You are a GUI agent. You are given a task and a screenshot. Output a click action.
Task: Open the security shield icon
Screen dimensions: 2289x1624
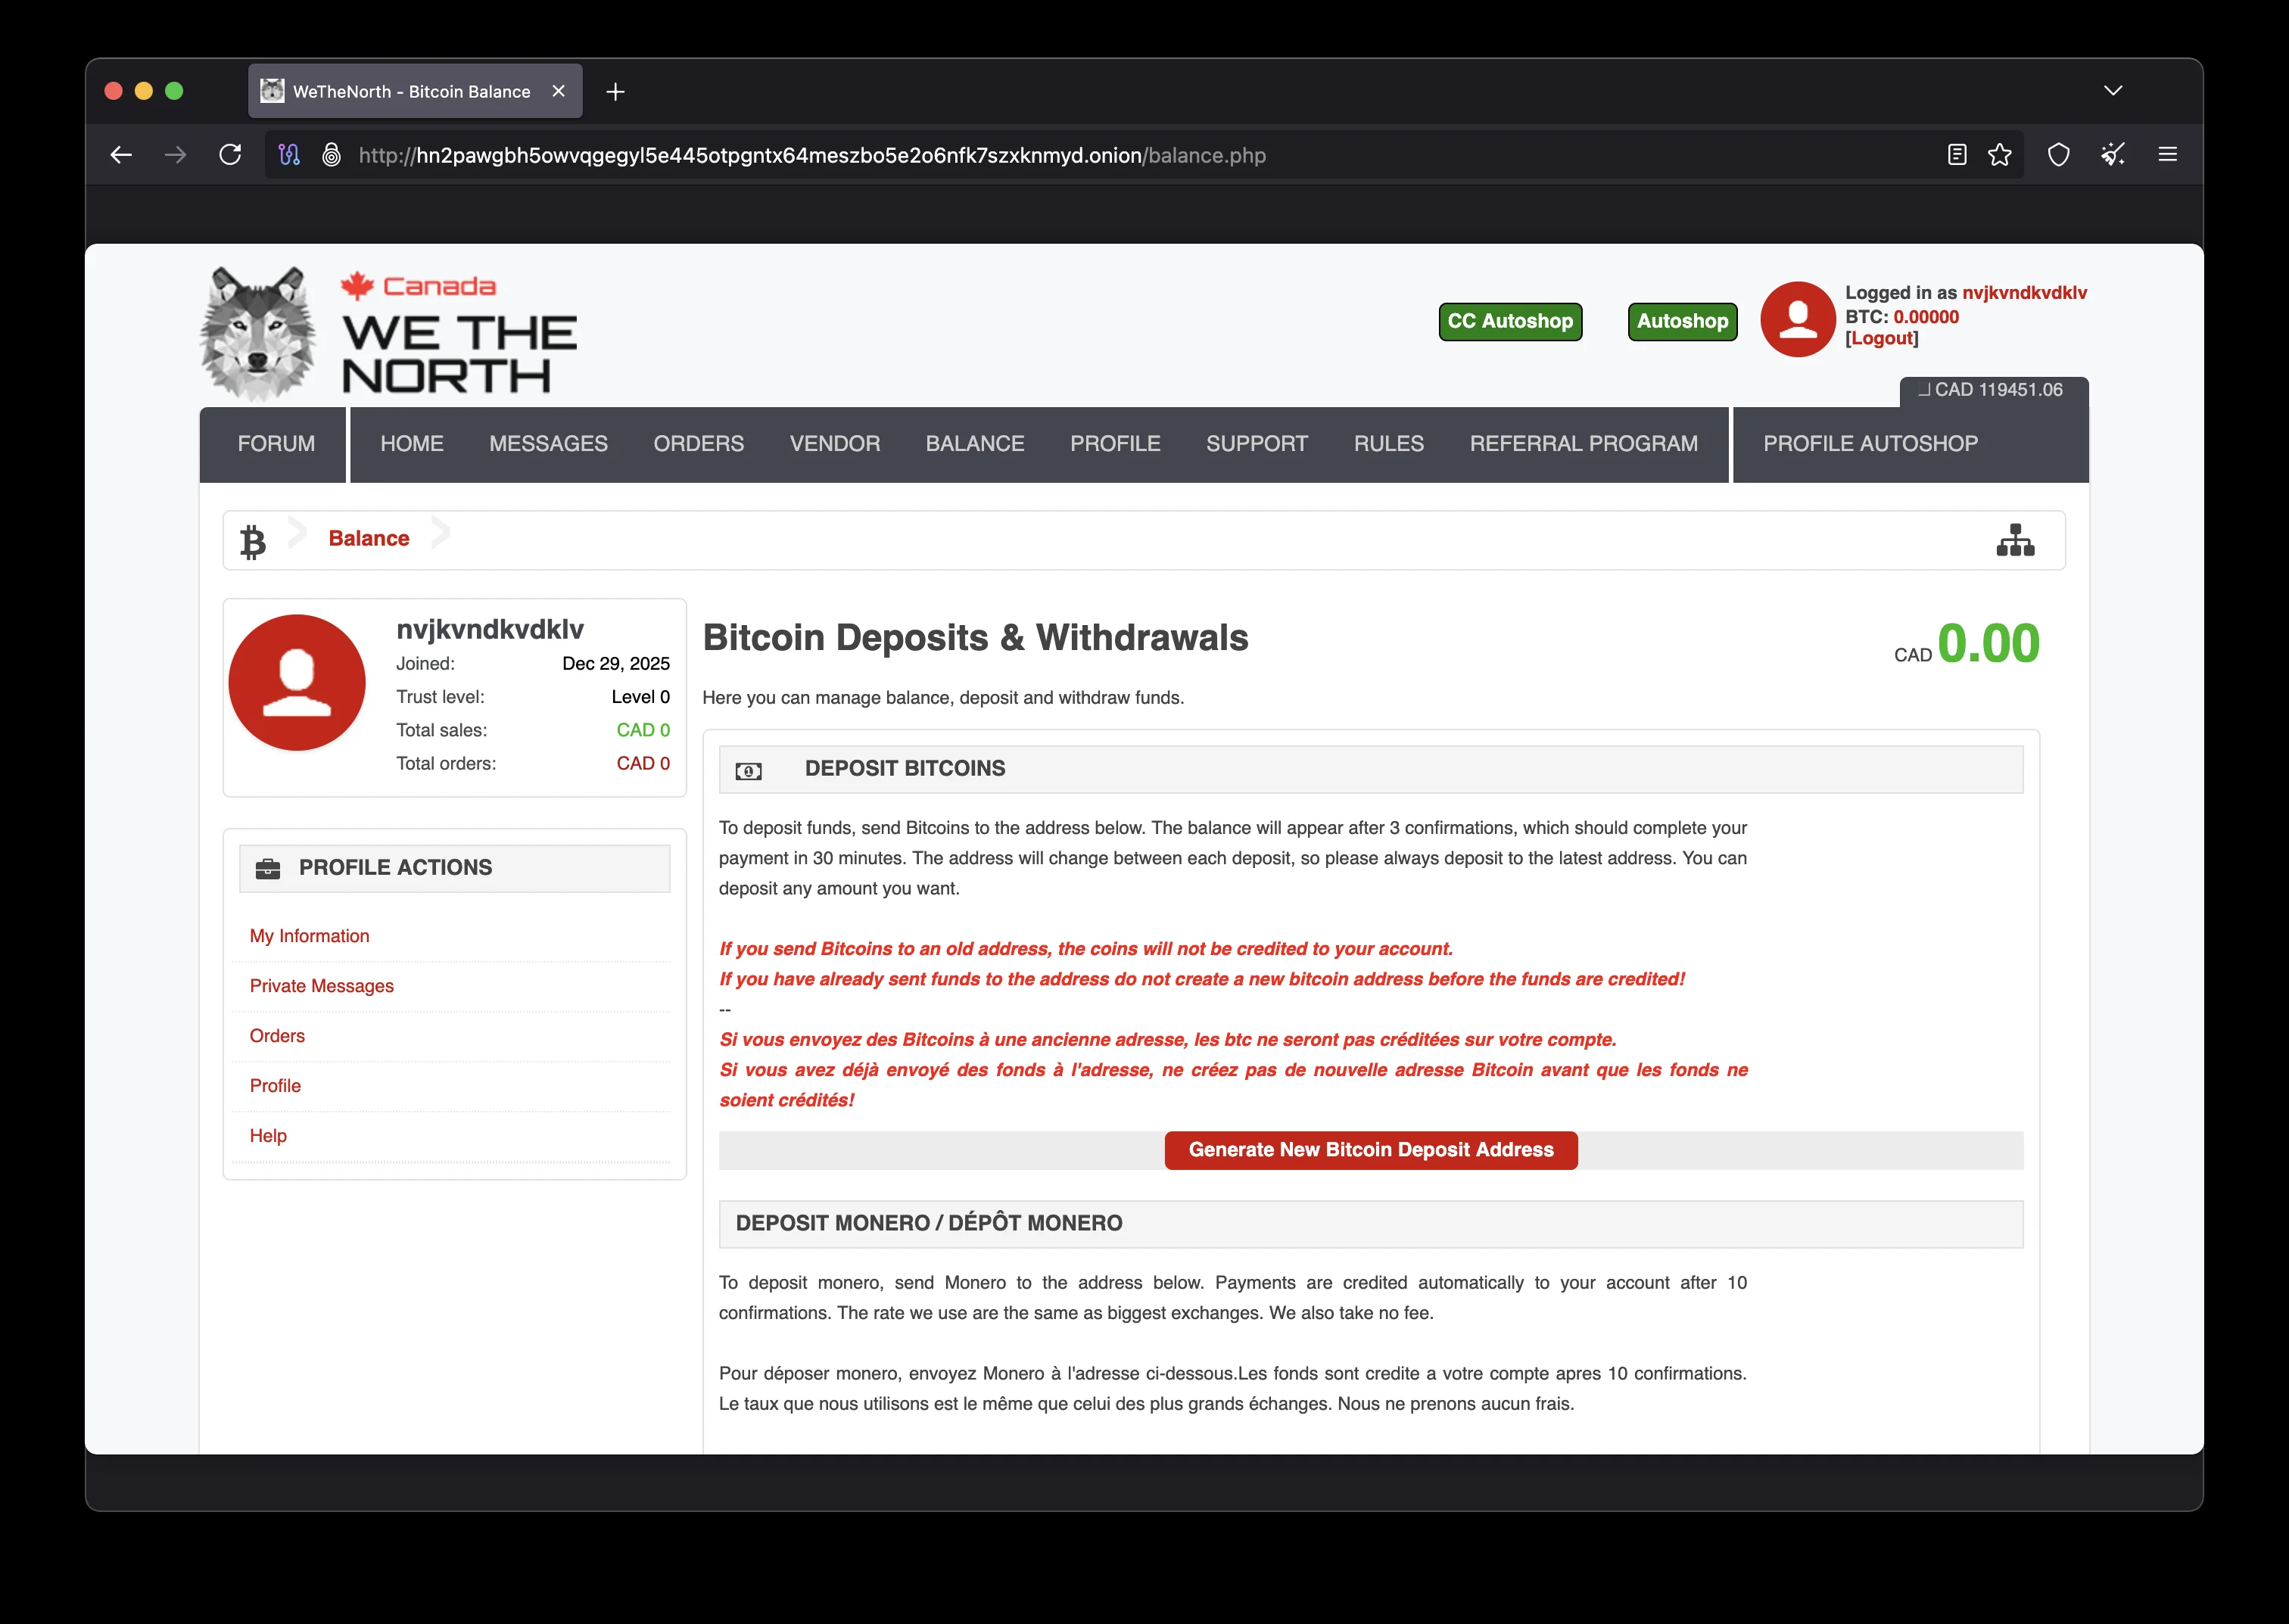[2059, 154]
